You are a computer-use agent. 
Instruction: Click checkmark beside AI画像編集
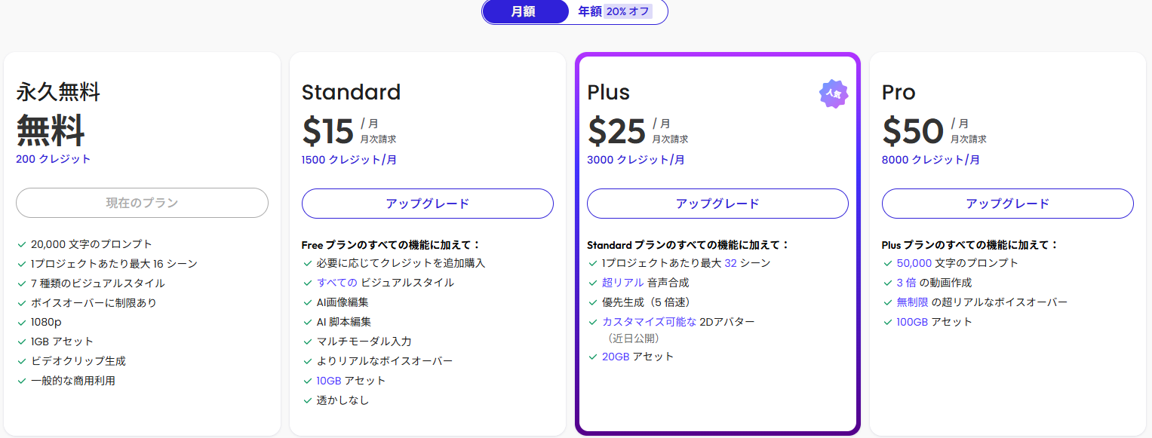point(307,302)
